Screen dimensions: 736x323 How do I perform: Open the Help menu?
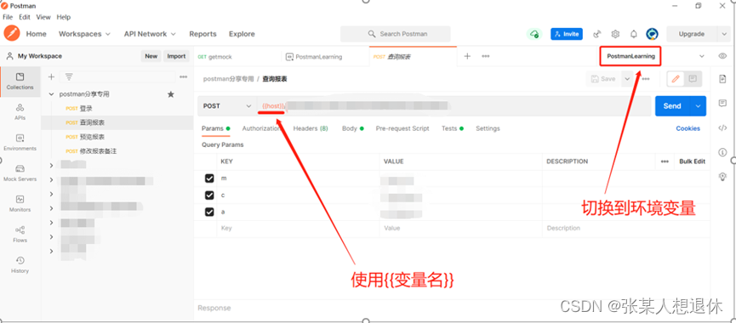pos(63,17)
